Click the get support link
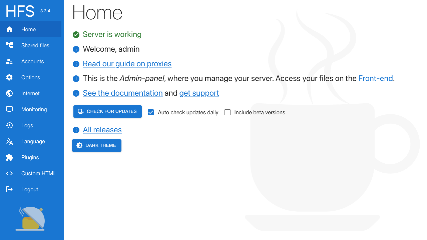Image resolution: width=427 pixels, height=240 pixels. [199, 93]
